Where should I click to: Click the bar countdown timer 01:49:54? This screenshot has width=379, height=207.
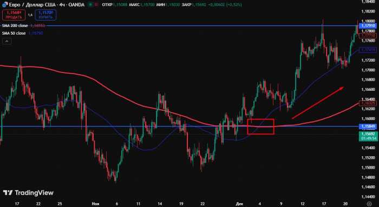pyautogui.click(x=368, y=138)
